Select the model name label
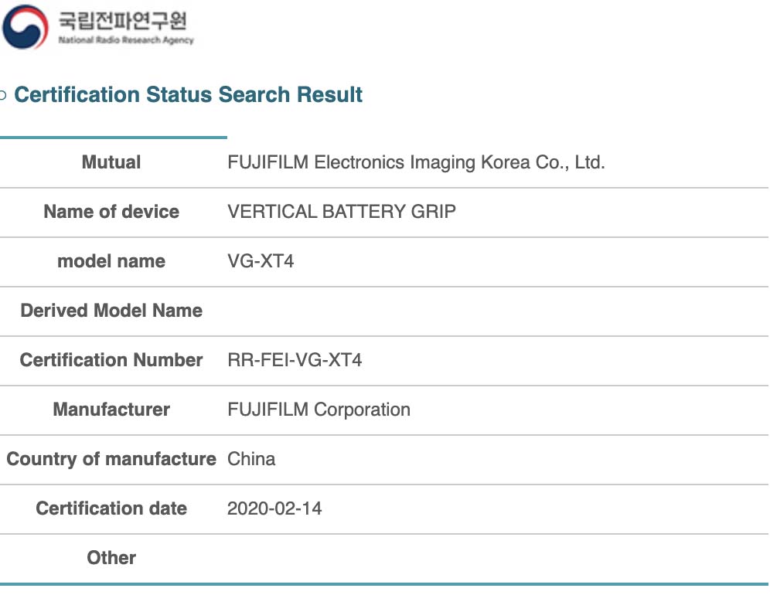The width and height of the screenshot is (770, 595). point(111,261)
